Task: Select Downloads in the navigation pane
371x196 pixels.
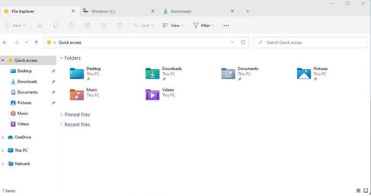Action: point(27,82)
